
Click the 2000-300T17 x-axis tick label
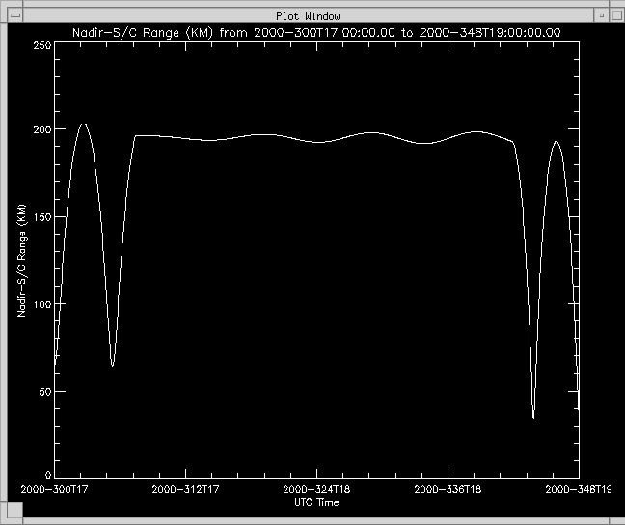pyautogui.click(x=52, y=490)
